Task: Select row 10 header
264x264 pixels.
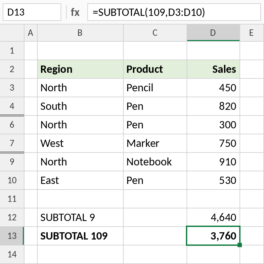Action: 12,180
